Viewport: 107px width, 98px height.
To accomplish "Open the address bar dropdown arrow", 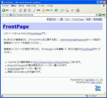I will pyautogui.click(x=97, y=15).
